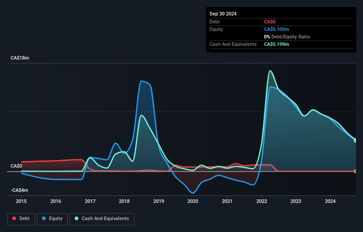Toggle Cash And Equivalents legend button

tap(102, 219)
